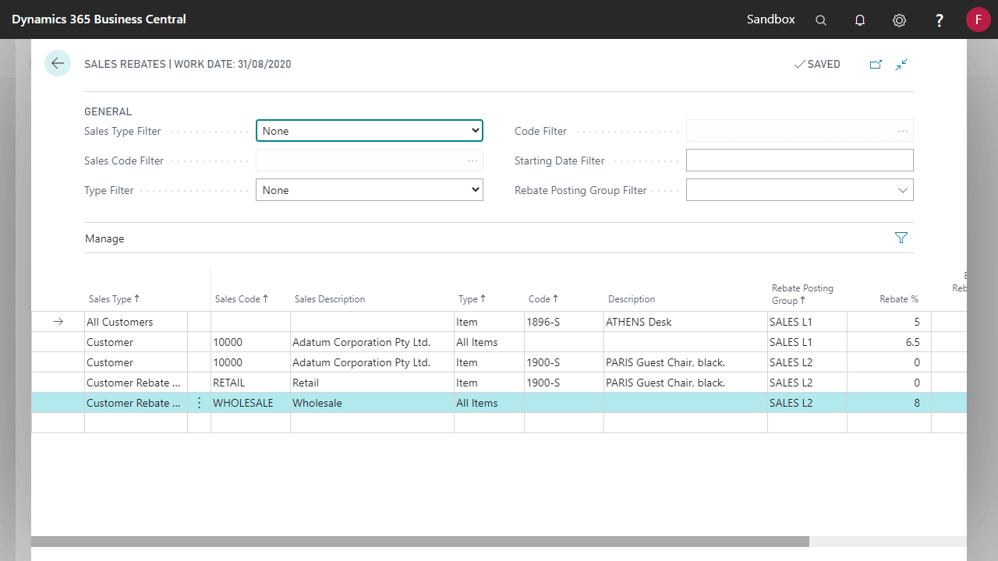Click the Saved status indicator
The image size is (998, 561).
[817, 65]
